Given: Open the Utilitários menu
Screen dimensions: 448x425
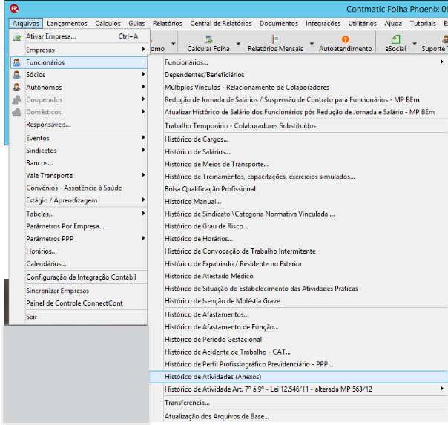Looking at the screenshot, I should (x=362, y=24).
